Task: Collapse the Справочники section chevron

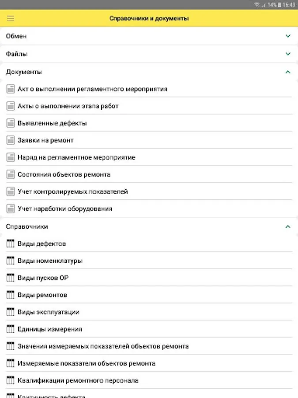Action: tap(288, 226)
